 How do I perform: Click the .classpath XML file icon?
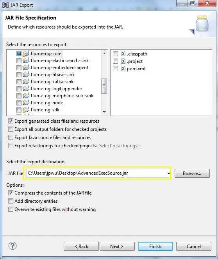tap(123, 54)
